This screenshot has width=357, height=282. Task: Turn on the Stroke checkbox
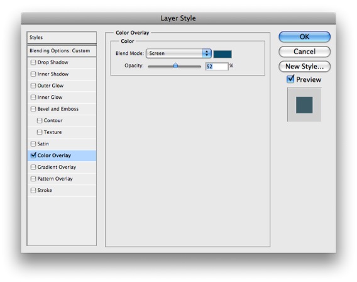33,190
